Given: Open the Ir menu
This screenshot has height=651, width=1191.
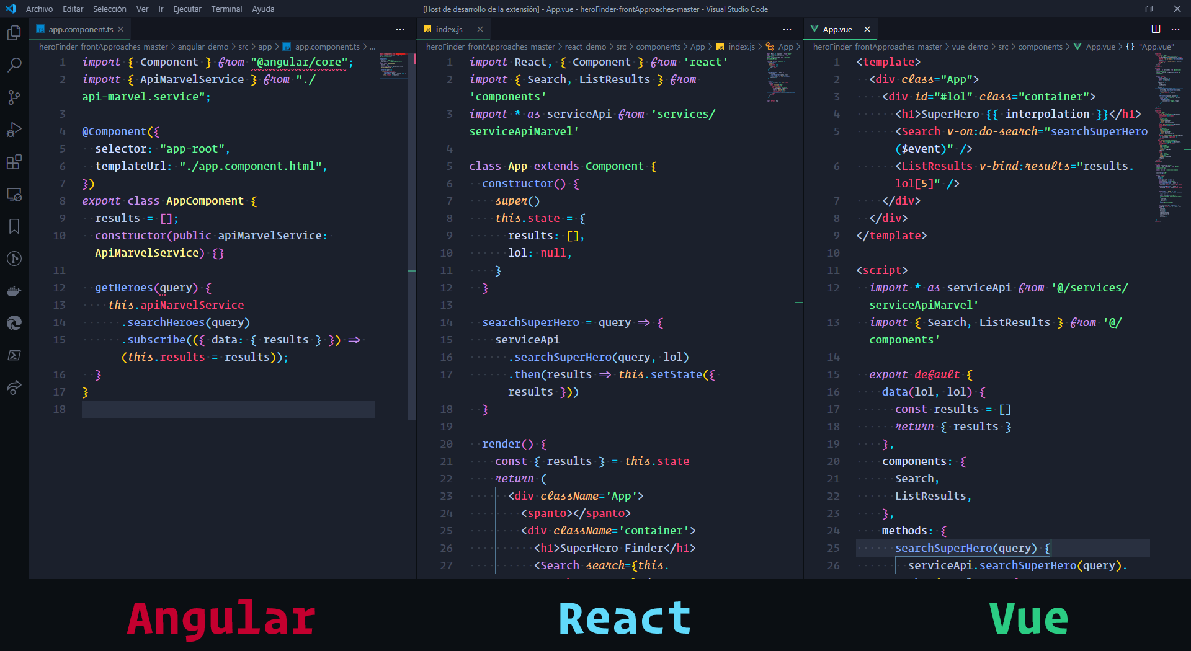Looking at the screenshot, I should [x=161, y=9].
